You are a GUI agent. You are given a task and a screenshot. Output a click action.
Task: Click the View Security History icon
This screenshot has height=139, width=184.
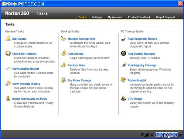(8, 83)
